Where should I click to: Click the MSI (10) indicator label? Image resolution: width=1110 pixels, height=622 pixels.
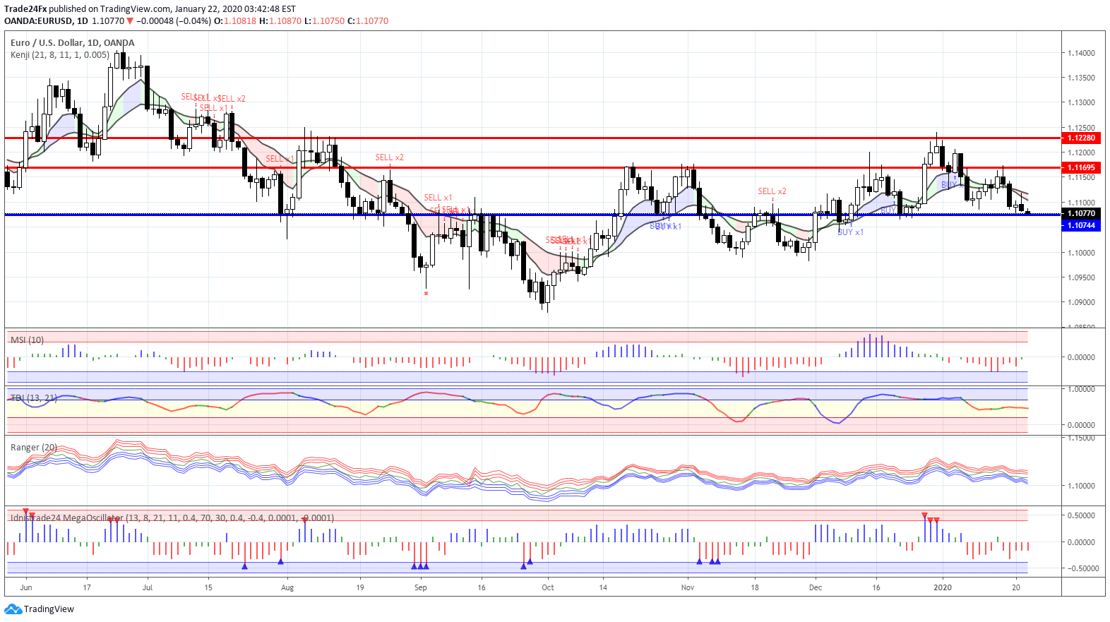(x=27, y=340)
